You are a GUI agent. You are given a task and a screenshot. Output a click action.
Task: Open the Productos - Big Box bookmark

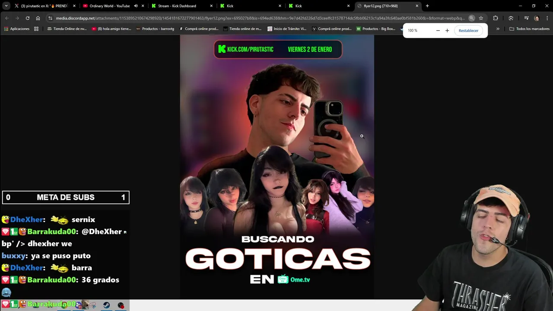point(376,29)
